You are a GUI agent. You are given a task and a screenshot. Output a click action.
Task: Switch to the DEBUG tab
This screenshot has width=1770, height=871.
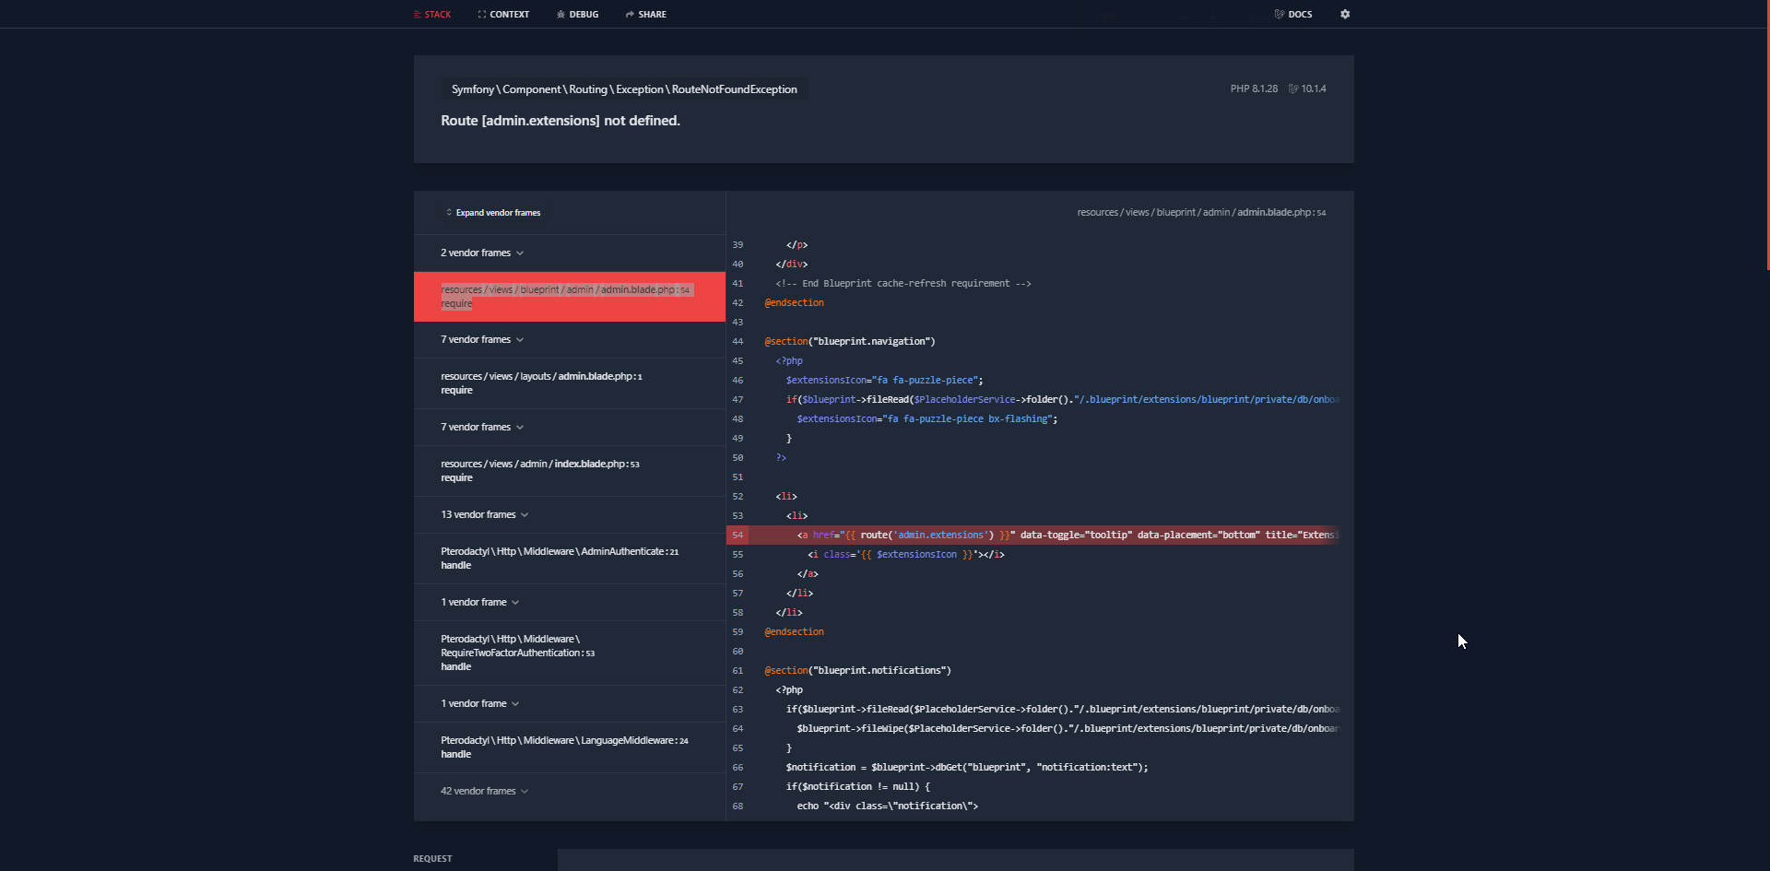click(x=578, y=14)
